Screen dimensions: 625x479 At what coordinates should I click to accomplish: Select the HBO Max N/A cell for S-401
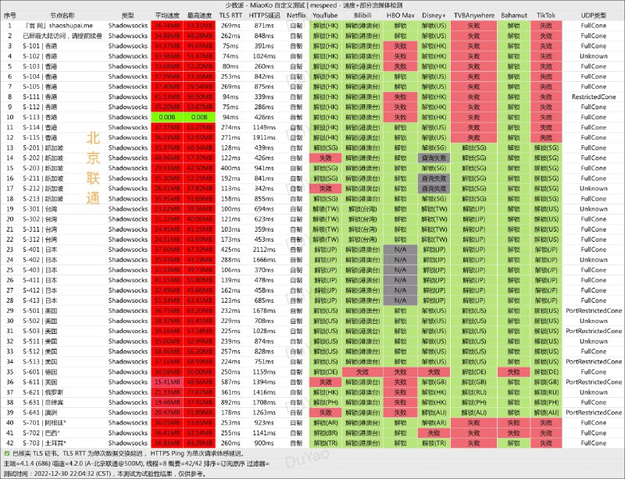coord(400,250)
